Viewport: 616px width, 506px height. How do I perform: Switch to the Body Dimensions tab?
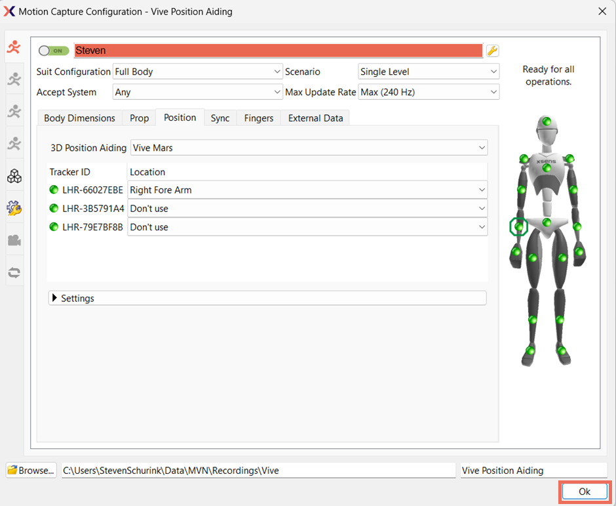point(79,118)
